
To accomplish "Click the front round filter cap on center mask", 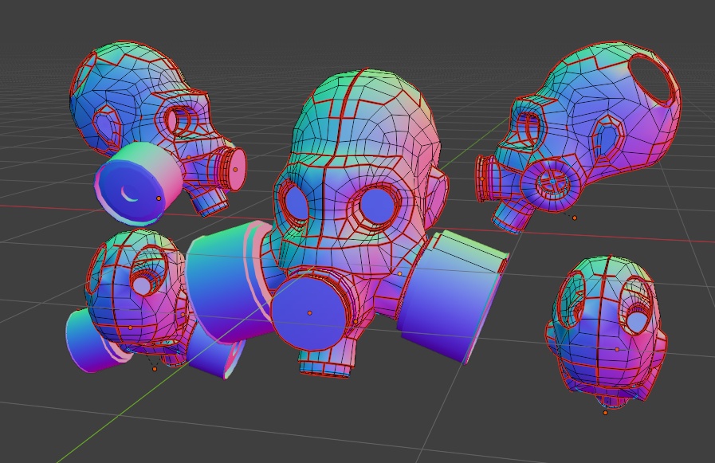I will (308, 313).
